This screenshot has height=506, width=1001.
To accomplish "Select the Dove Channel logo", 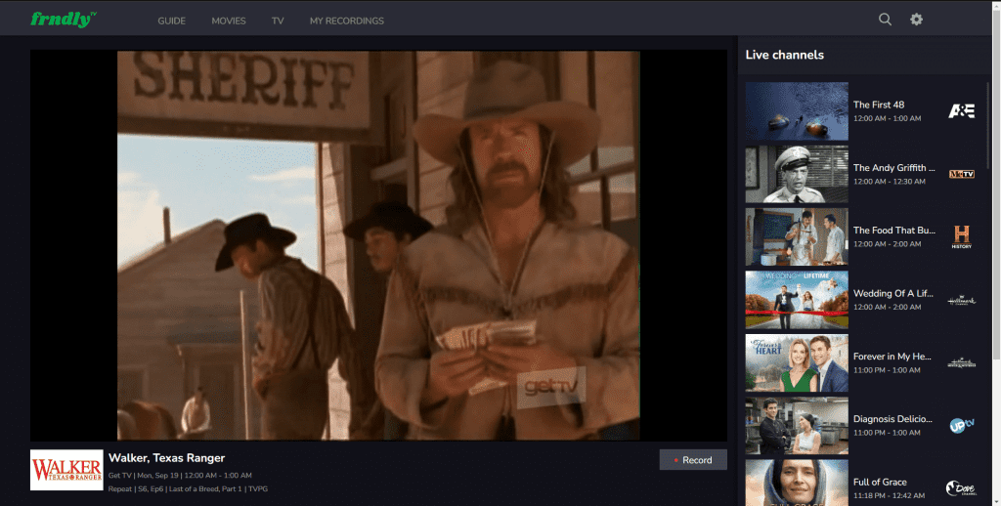I will click(x=961, y=488).
